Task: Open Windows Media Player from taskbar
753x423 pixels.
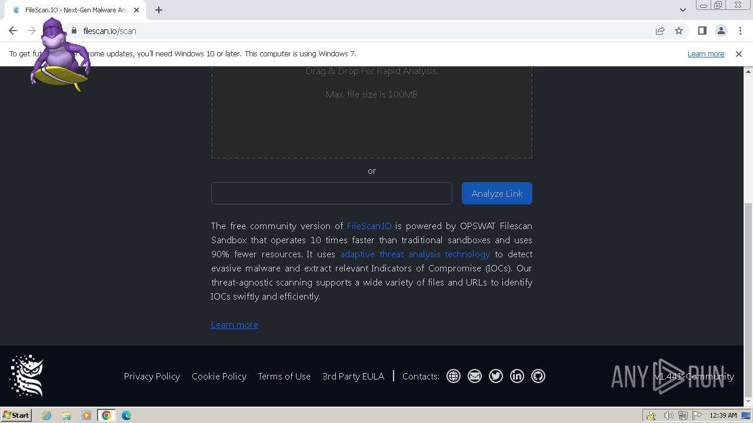Action: 86,415
